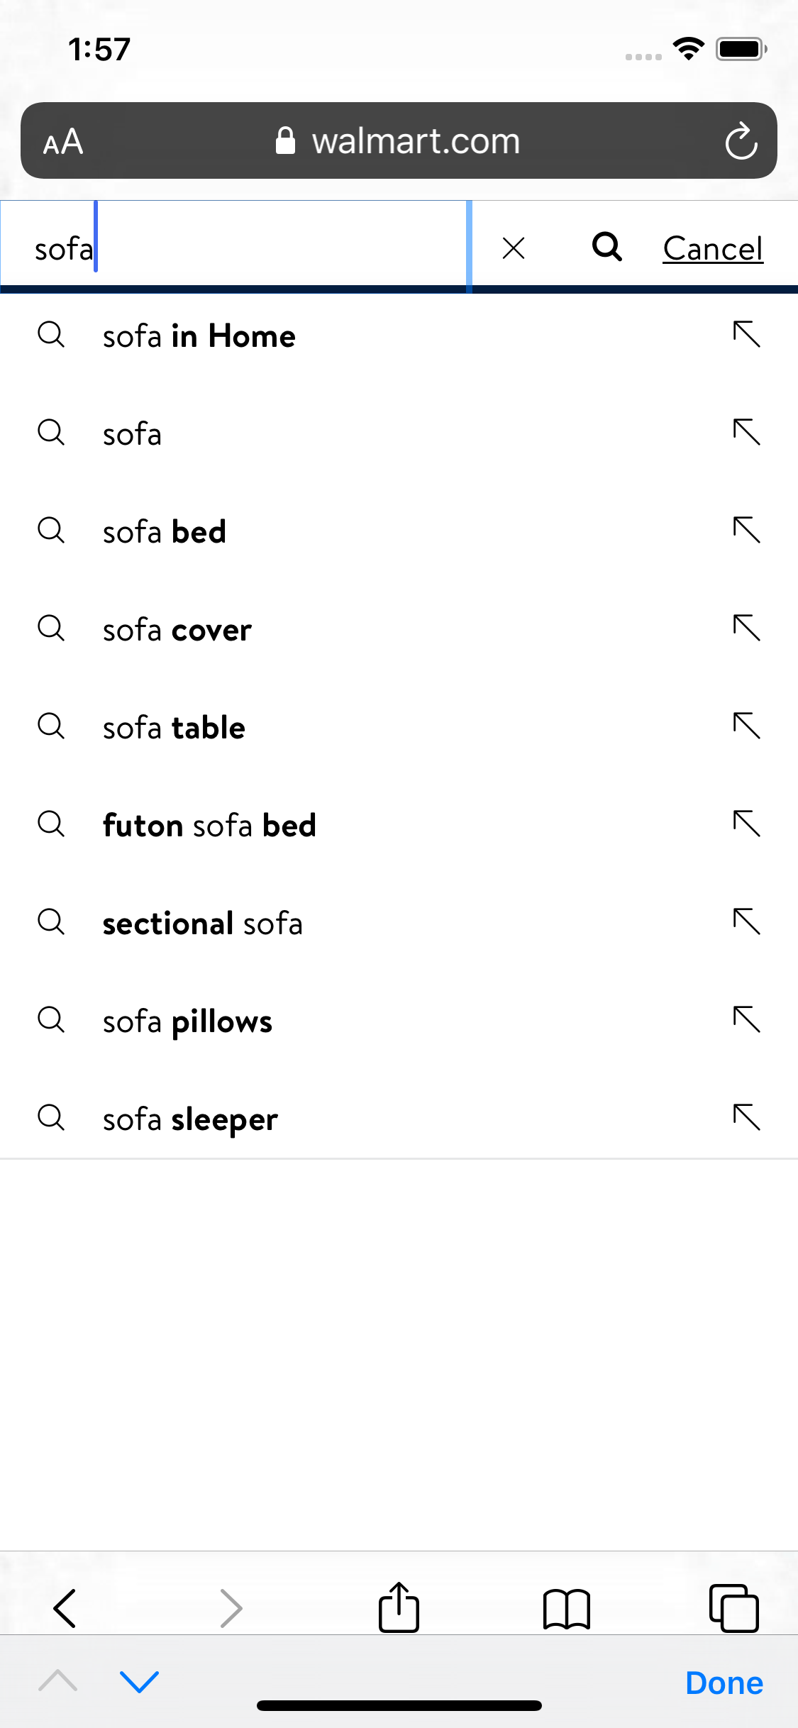Open the AA reader options

(63, 142)
